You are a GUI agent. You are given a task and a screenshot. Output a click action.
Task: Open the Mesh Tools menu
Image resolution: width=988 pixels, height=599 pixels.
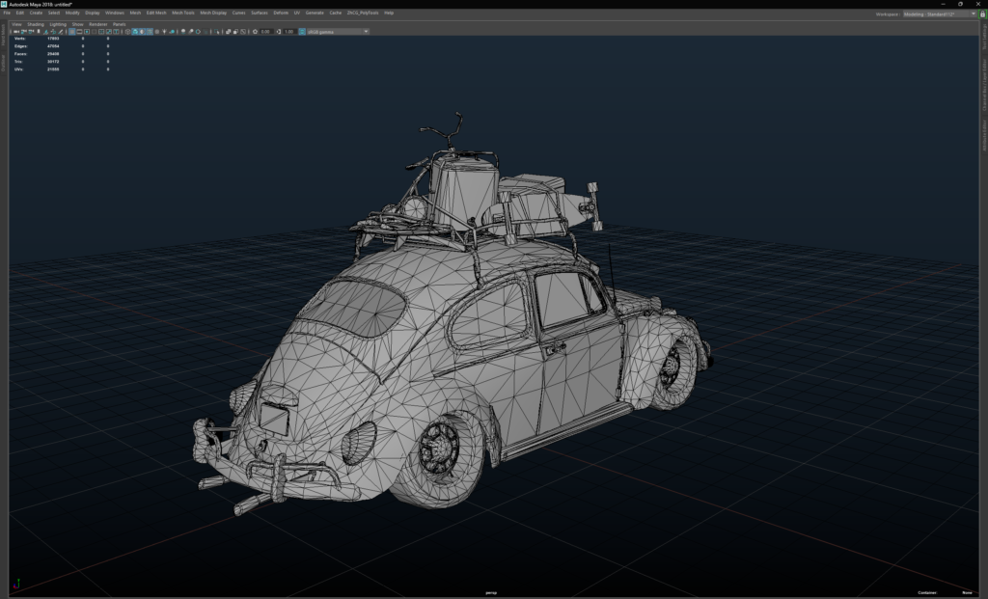click(183, 13)
